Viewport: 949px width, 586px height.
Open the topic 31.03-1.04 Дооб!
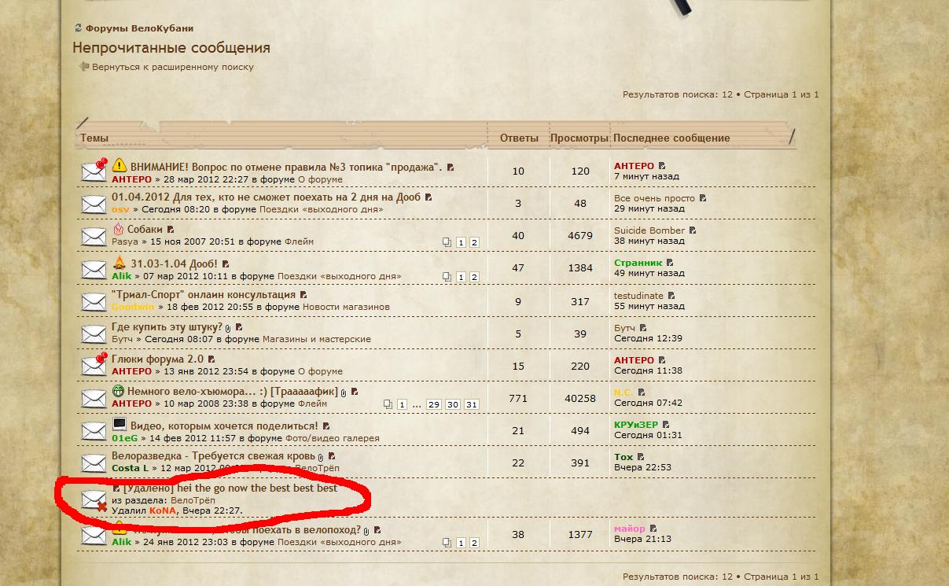point(174,263)
